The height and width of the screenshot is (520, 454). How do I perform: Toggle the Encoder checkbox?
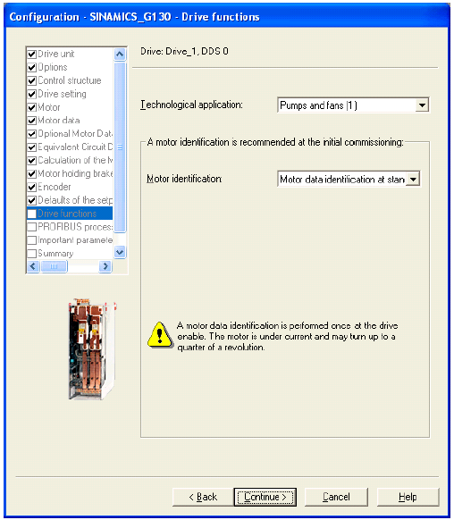point(32,187)
